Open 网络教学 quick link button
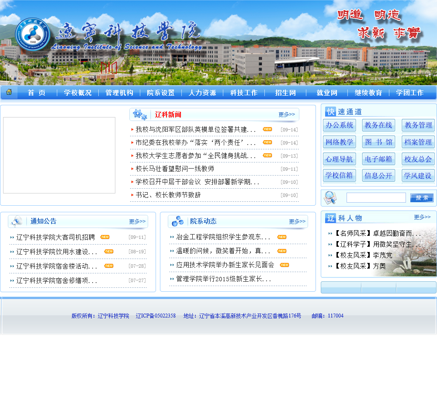The image size is (437, 397). pyautogui.click(x=340, y=142)
